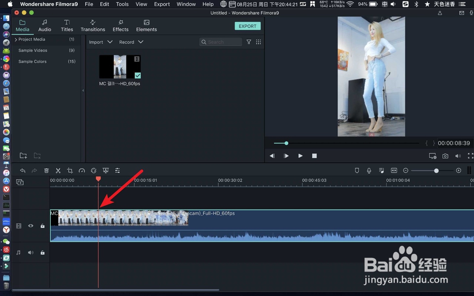Switch to the Titles tab

point(67,26)
